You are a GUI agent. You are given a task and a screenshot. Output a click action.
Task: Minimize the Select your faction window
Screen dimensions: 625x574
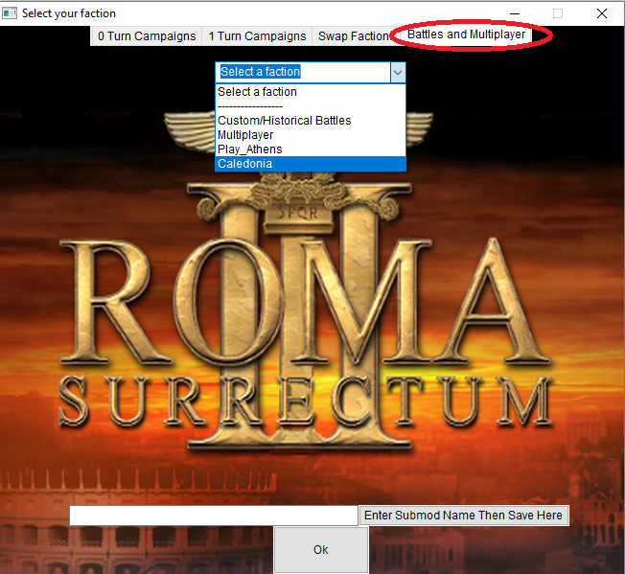(x=515, y=13)
